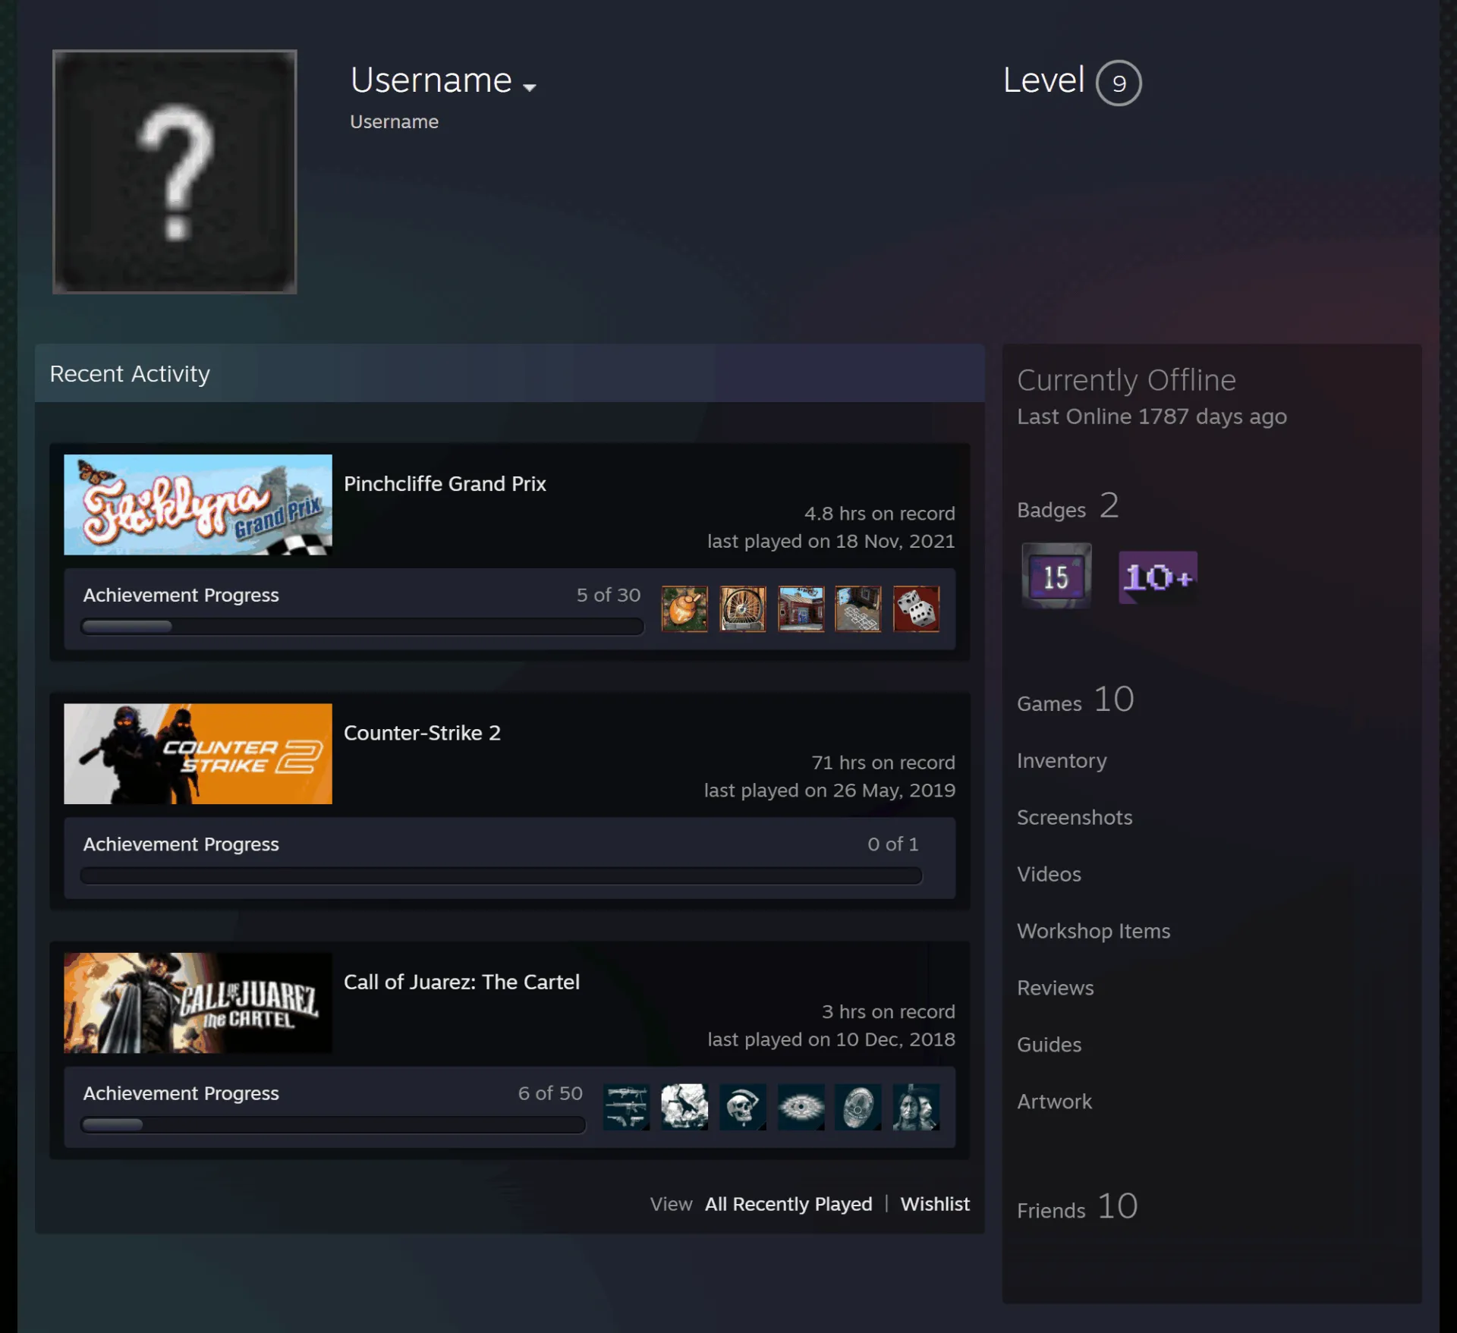Open the Guides link
The height and width of the screenshot is (1333, 1457).
1049,1045
